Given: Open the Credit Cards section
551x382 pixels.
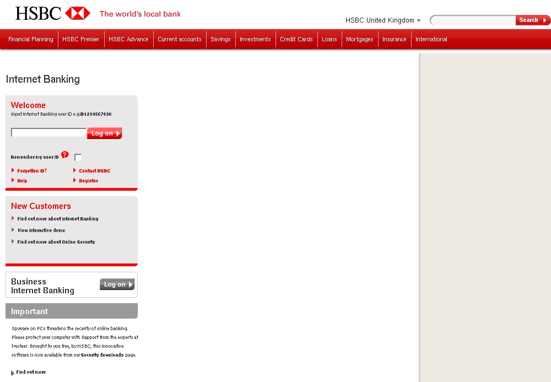Looking at the screenshot, I should 296,39.
